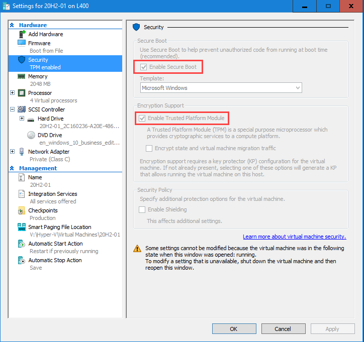The width and height of the screenshot is (364, 342).
Task: Click the Security header shield icon
Action: [136, 27]
